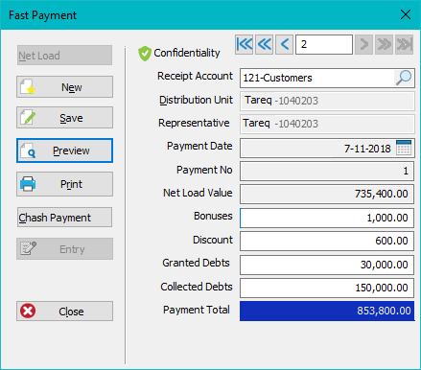Click the Distribution Unit field Tareq -1040203

327,101
